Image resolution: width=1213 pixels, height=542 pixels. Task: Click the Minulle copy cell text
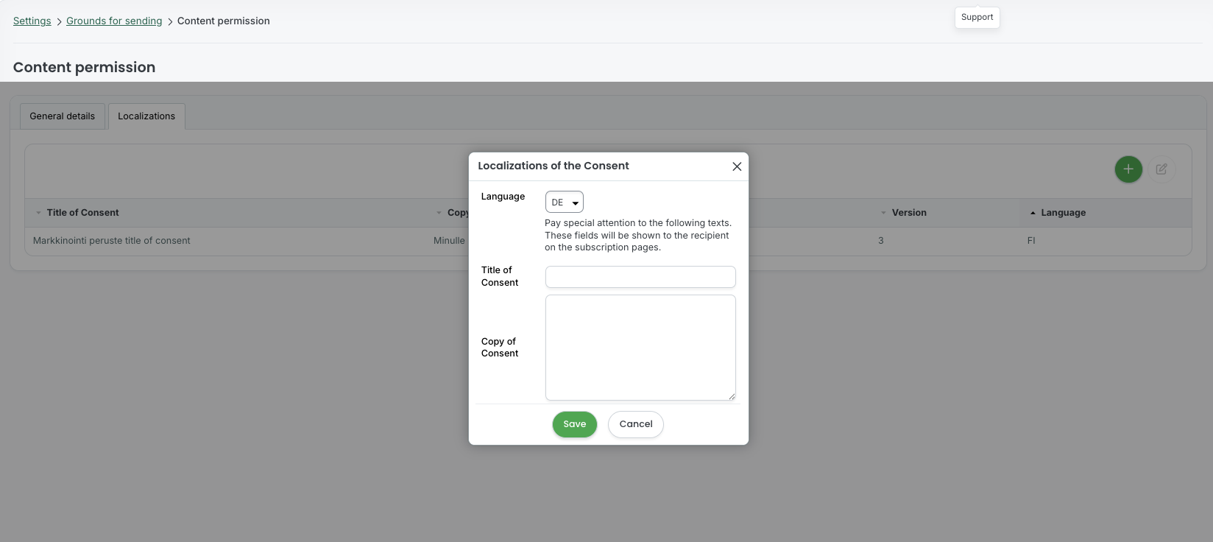449,241
